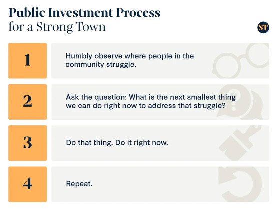Image resolution: width=276 pixels, height=209 pixels.
Task: Click the 'Repeat.' text
Action: pos(79,184)
